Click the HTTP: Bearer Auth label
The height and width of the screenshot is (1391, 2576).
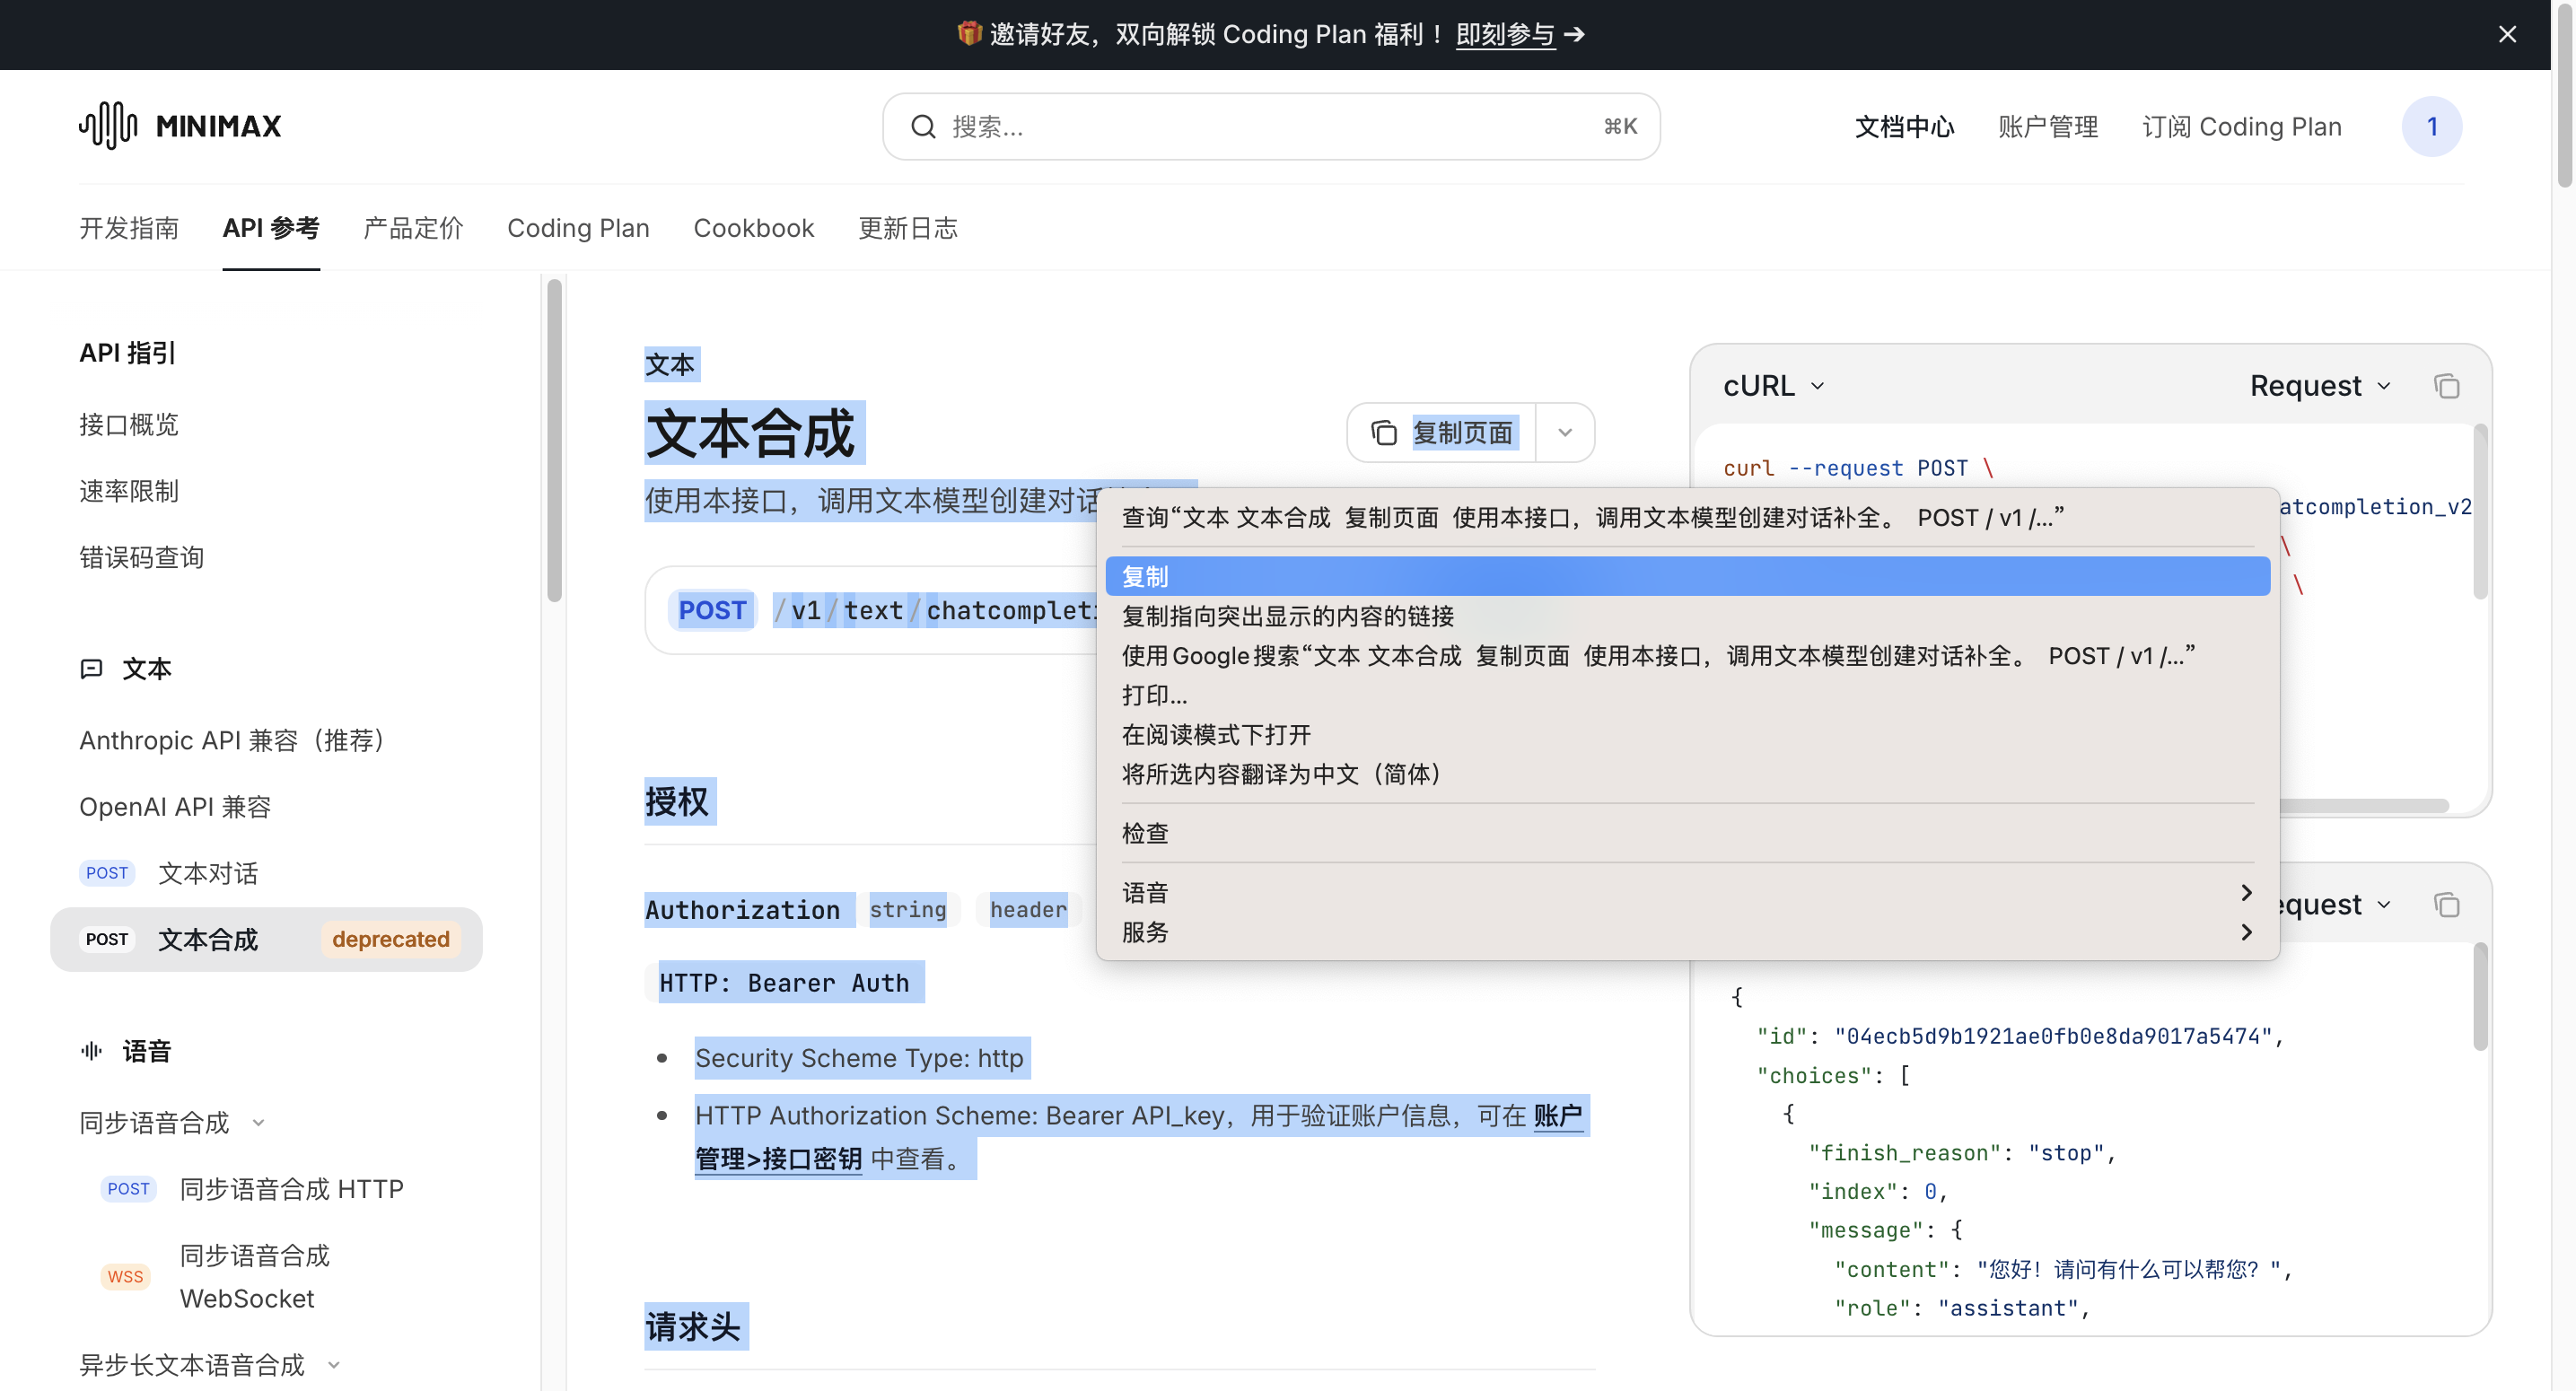tap(784, 983)
